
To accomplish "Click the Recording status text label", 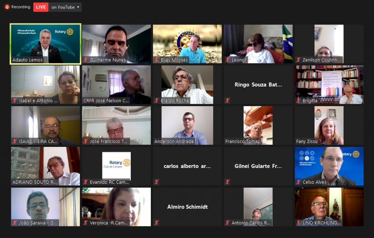I will pos(21,7).
